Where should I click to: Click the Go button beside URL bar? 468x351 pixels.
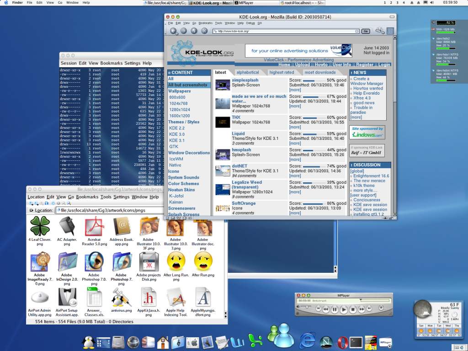(366, 31)
